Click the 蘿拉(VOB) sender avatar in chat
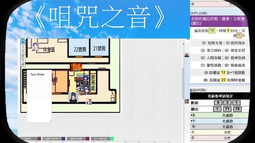Image resolution: width=255 pixels, height=143 pixels. pyautogui.click(x=187, y=101)
